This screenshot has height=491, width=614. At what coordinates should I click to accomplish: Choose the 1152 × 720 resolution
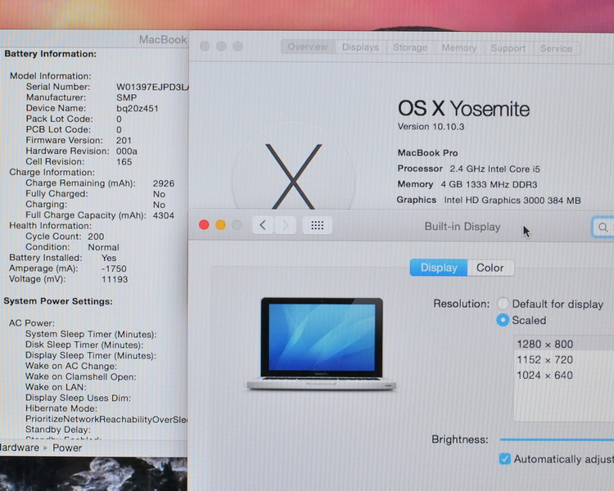[x=564, y=359]
